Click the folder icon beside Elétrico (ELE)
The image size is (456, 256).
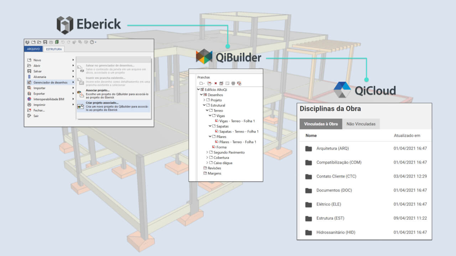pos(309,204)
